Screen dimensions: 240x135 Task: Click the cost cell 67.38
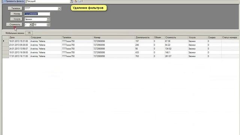[176, 41]
